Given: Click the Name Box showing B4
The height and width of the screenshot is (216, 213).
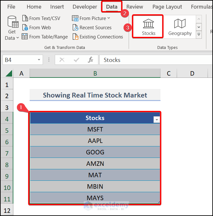Looking at the screenshot, I should coord(19,60).
